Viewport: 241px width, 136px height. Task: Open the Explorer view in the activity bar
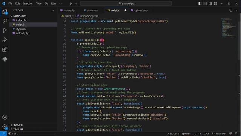(x=5, y=11)
